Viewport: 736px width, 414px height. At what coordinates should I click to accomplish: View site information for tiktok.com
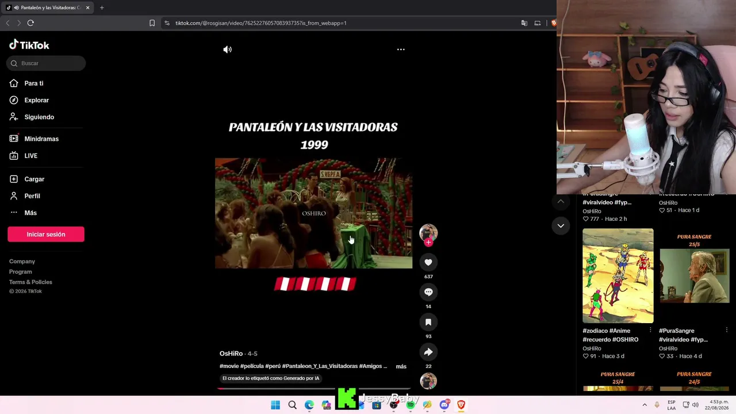pos(167,23)
